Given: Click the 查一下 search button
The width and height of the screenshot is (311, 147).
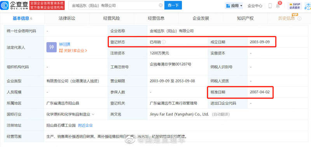Looking at the screenshot, I should pyautogui.click(x=173, y=5).
